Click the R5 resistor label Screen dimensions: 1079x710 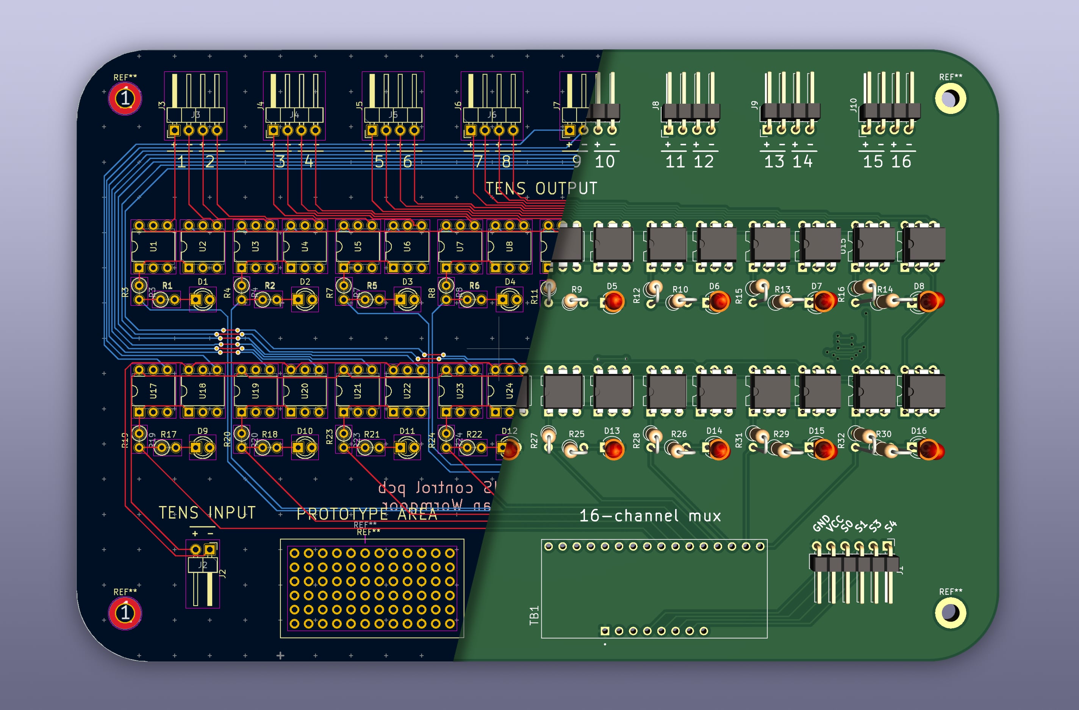click(372, 286)
